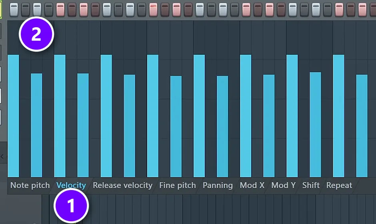Adjust velocity bar for step 7
The height and width of the screenshot is (224, 376).
pos(83,126)
